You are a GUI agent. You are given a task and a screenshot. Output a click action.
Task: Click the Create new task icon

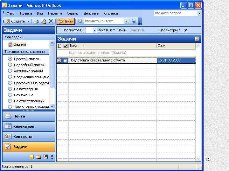pos(8,22)
